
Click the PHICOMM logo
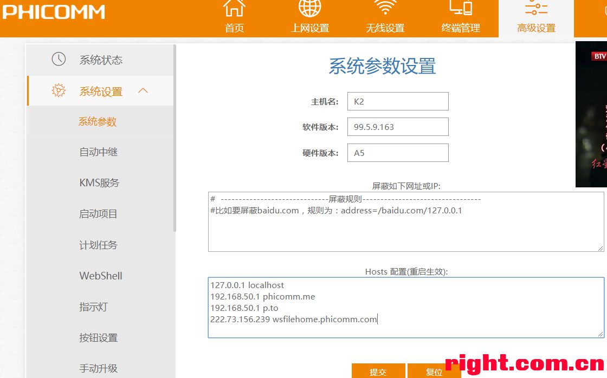pyautogui.click(x=53, y=12)
